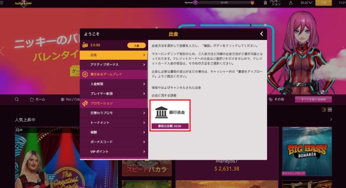The height and width of the screenshot is (188, 346).
Task: Switch to the grid view icon
Action: point(330,109)
